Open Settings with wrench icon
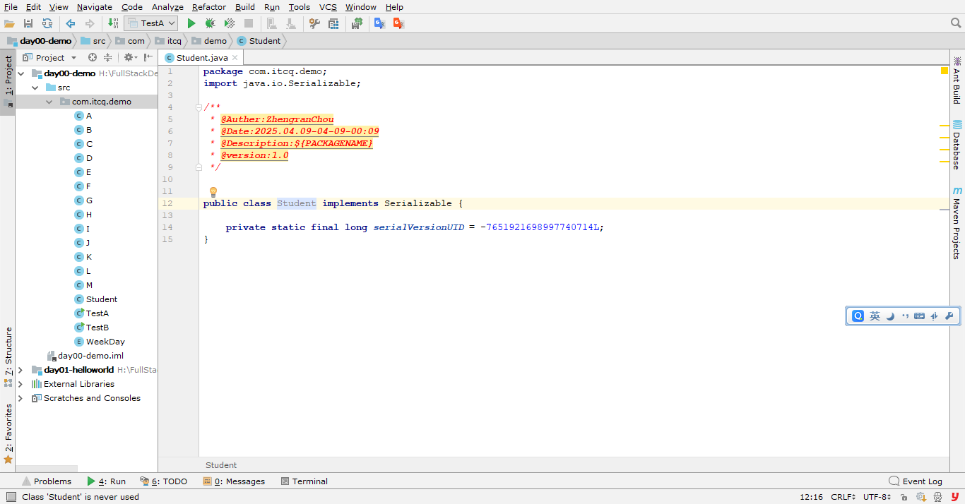 coord(314,23)
